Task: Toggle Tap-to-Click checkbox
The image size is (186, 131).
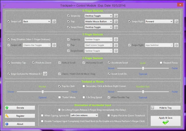Action: click(x=60, y=86)
